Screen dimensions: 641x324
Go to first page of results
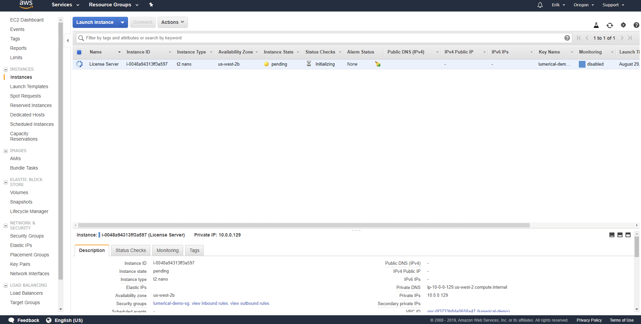(579, 38)
